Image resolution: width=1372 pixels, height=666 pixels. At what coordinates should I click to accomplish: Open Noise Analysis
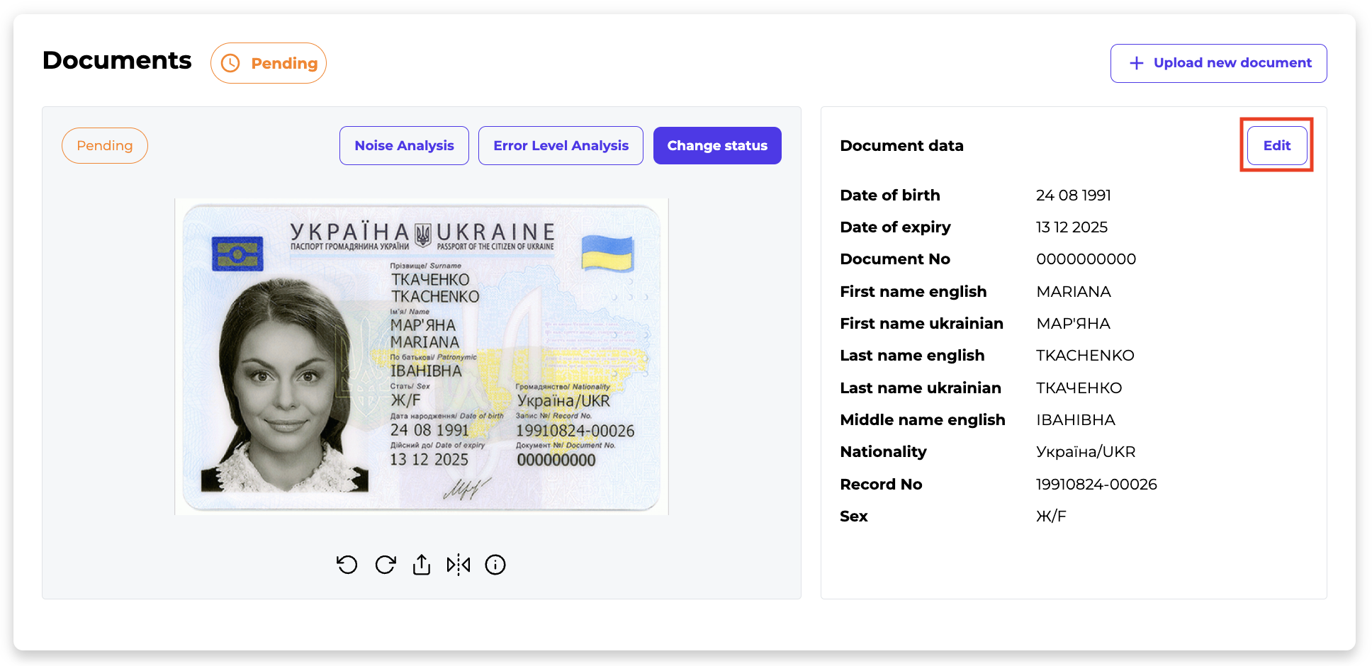pyautogui.click(x=404, y=145)
